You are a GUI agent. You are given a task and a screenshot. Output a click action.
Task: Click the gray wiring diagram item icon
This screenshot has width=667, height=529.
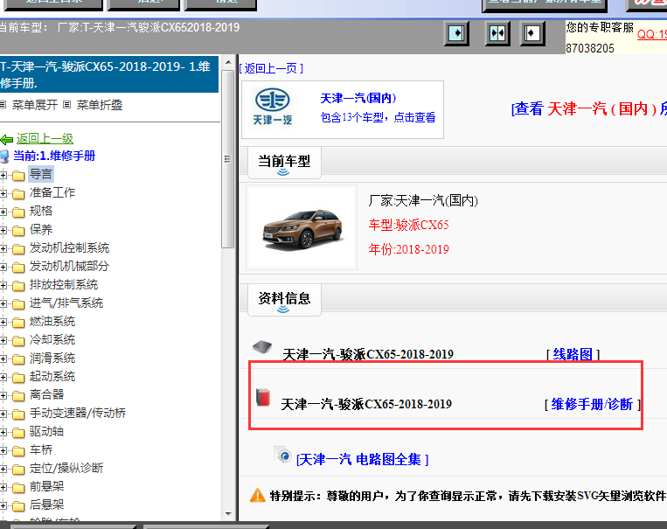(262, 347)
